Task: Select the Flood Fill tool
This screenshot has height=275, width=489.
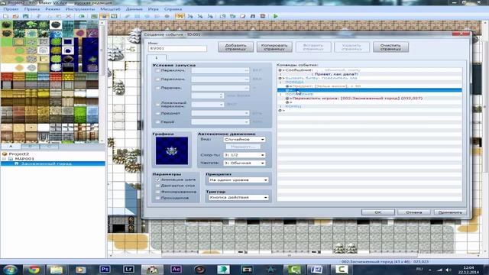Action: coord(157,16)
